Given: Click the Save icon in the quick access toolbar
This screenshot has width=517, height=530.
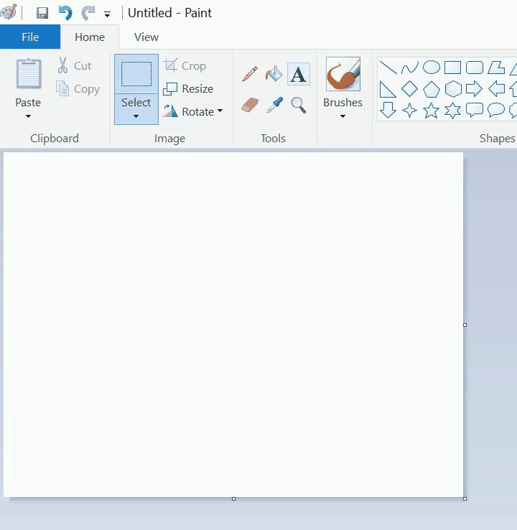Looking at the screenshot, I should (42, 13).
